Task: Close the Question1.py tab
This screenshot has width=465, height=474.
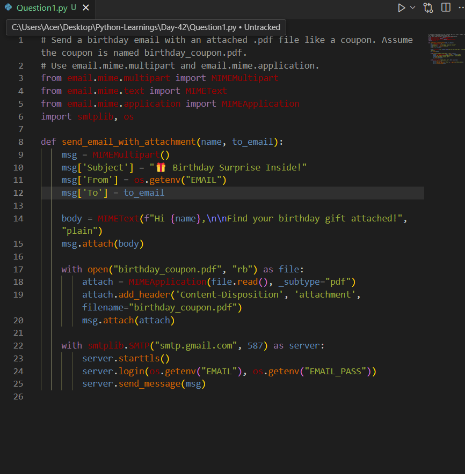Action: click(x=86, y=8)
